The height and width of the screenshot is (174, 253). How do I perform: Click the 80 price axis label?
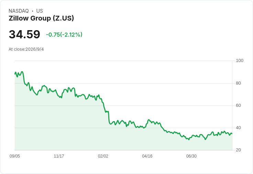click(x=238, y=83)
